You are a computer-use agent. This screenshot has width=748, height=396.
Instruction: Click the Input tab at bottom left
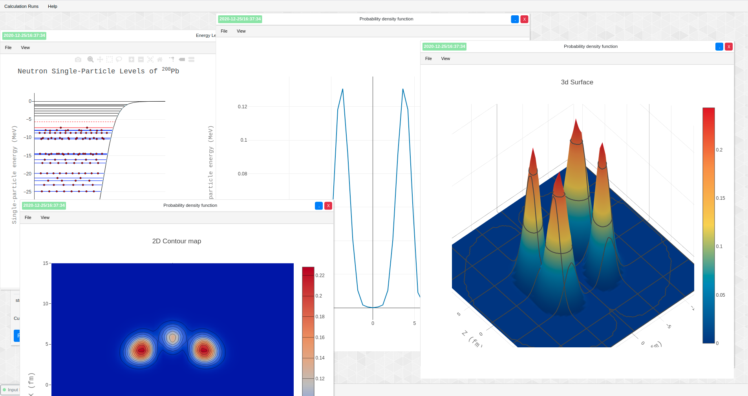11,390
